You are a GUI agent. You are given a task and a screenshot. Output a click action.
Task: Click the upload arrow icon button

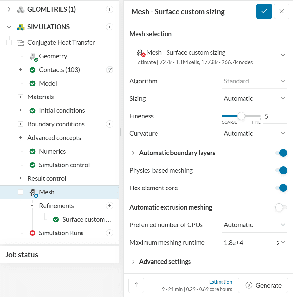(136, 285)
